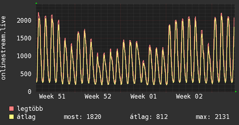Click the átlag legend label beside yellow swatch

[26, 117]
